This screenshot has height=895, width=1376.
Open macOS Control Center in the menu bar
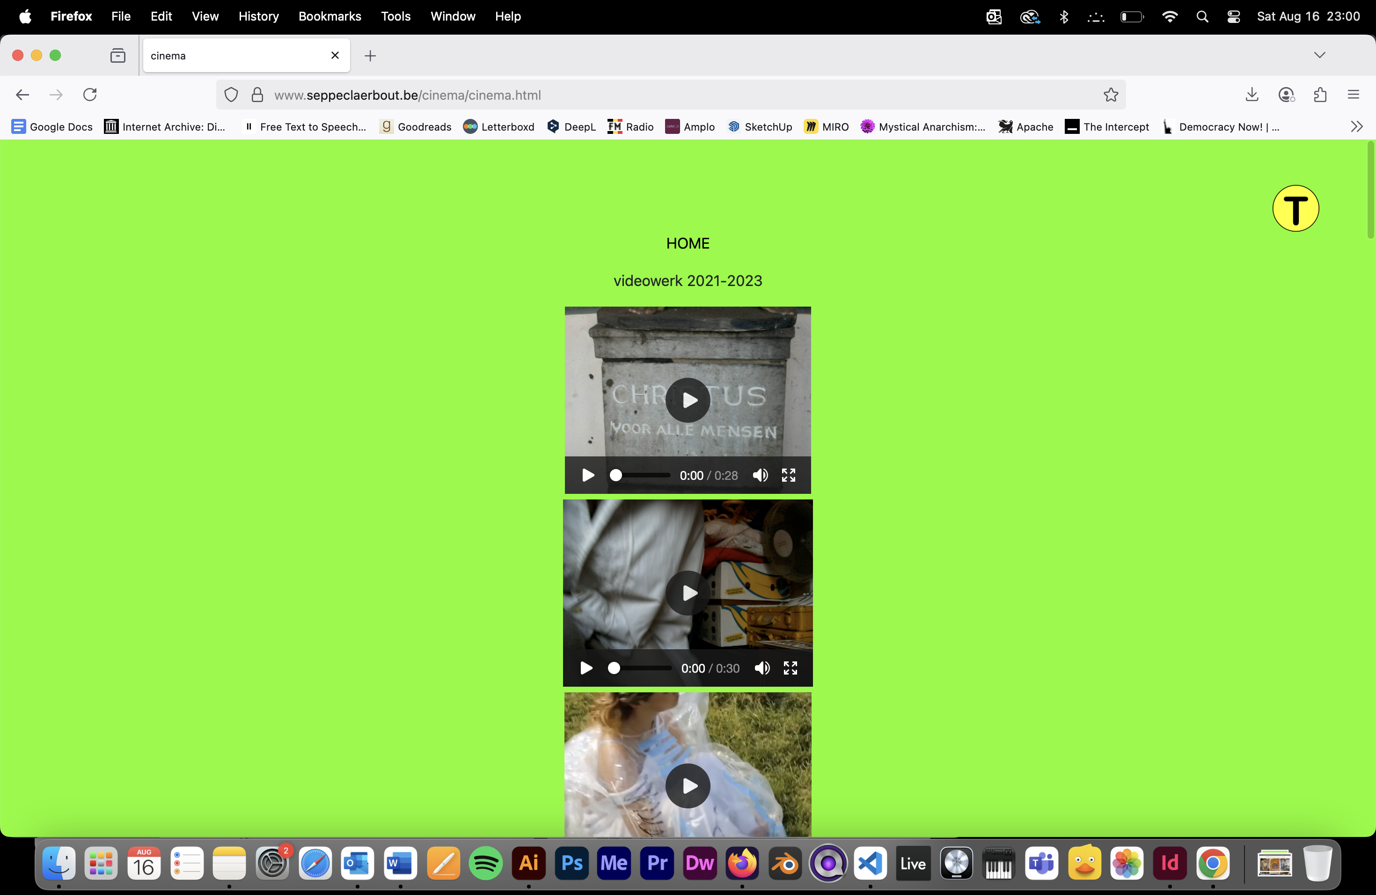[1233, 16]
